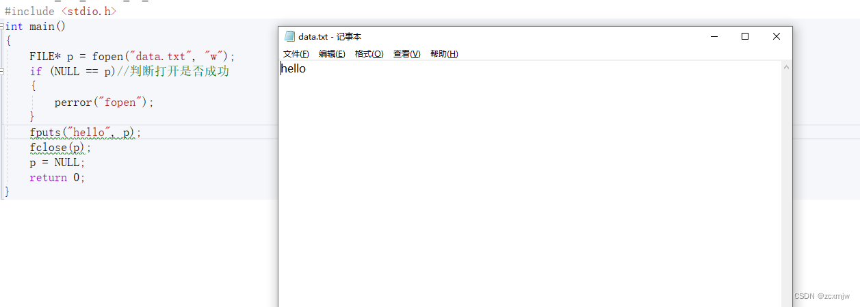860x307 pixels.
Task: Open the 文件(F) menu in Notepad
Action: 296,54
